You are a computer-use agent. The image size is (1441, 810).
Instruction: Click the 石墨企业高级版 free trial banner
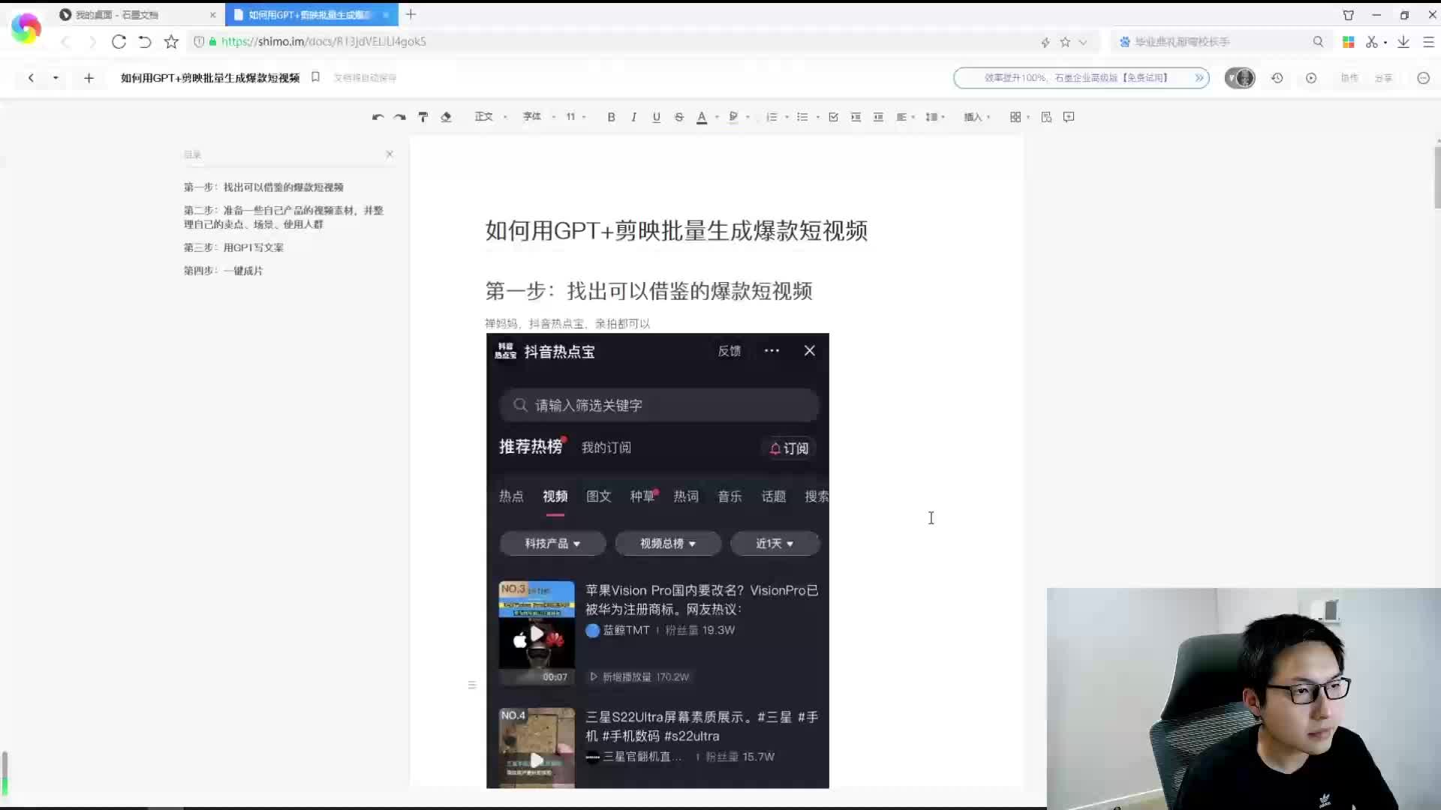[1081, 77]
